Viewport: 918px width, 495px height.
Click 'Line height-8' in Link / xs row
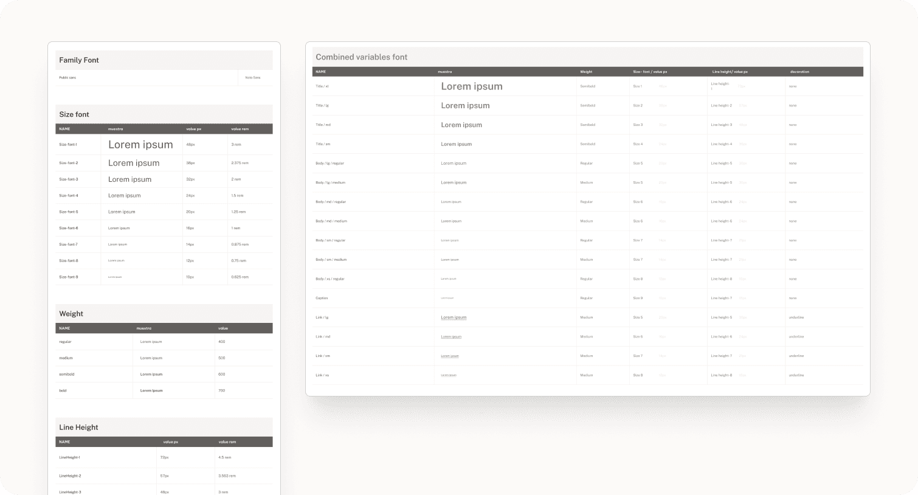[722, 375]
